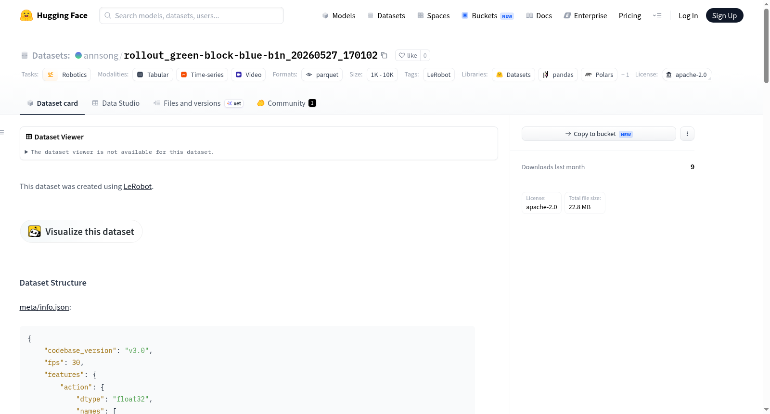770x414 pixels.
Task: Click the Downloads last month count 9
Action: tap(693, 167)
